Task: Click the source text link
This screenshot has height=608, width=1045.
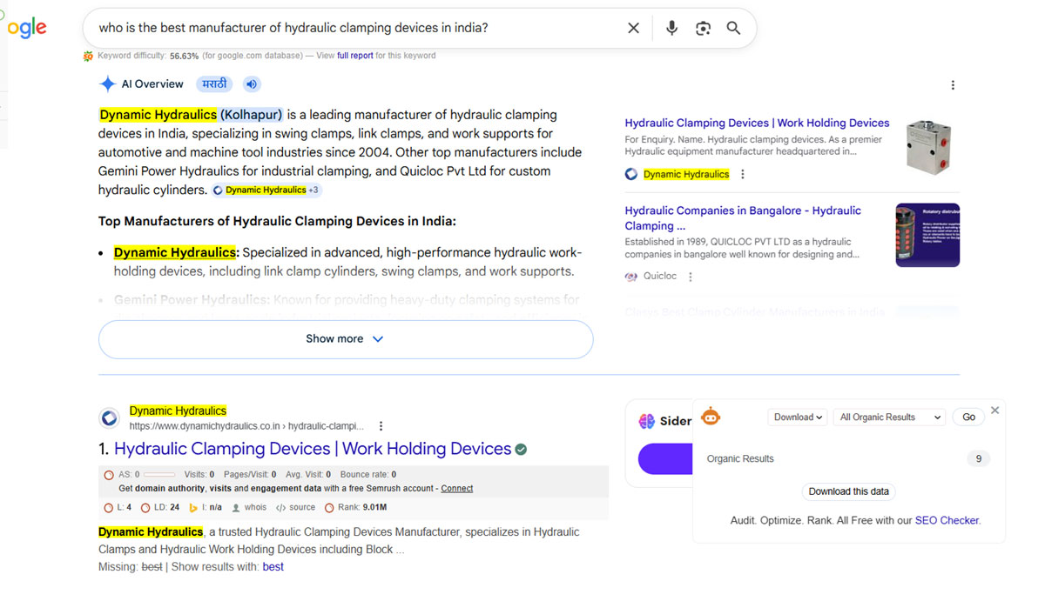Action: coord(302,508)
